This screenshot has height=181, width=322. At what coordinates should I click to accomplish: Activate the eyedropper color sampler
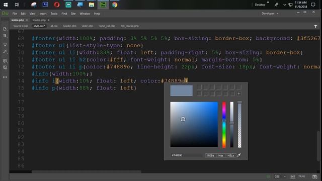pos(239,155)
